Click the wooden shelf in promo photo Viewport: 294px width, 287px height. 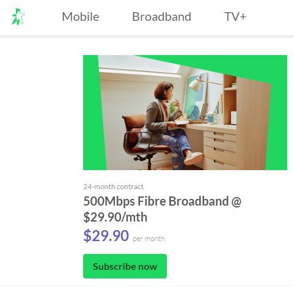230,100
